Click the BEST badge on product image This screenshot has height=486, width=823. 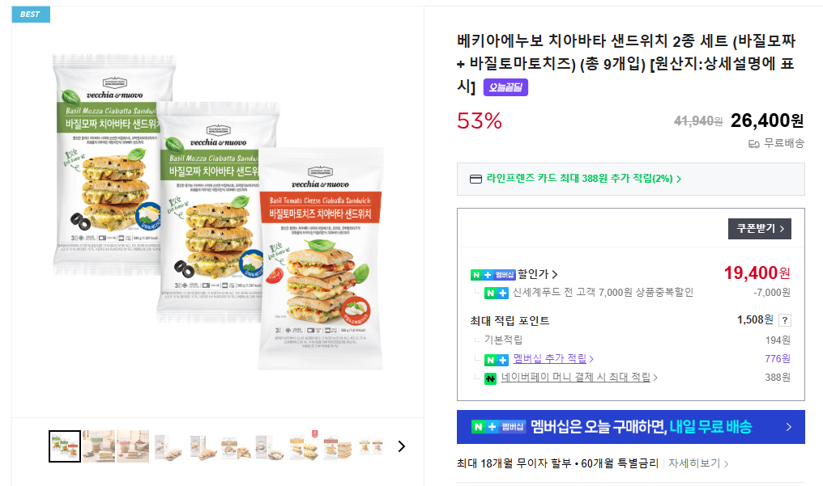tap(31, 15)
